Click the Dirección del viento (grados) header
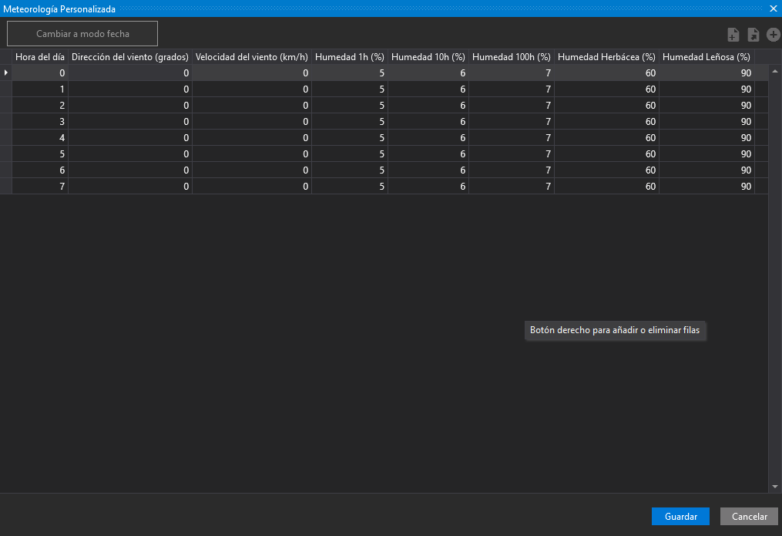This screenshot has width=782, height=536. [130, 57]
